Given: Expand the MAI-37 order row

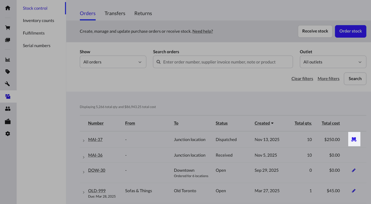Looking at the screenshot, I should [x=83, y=141].
